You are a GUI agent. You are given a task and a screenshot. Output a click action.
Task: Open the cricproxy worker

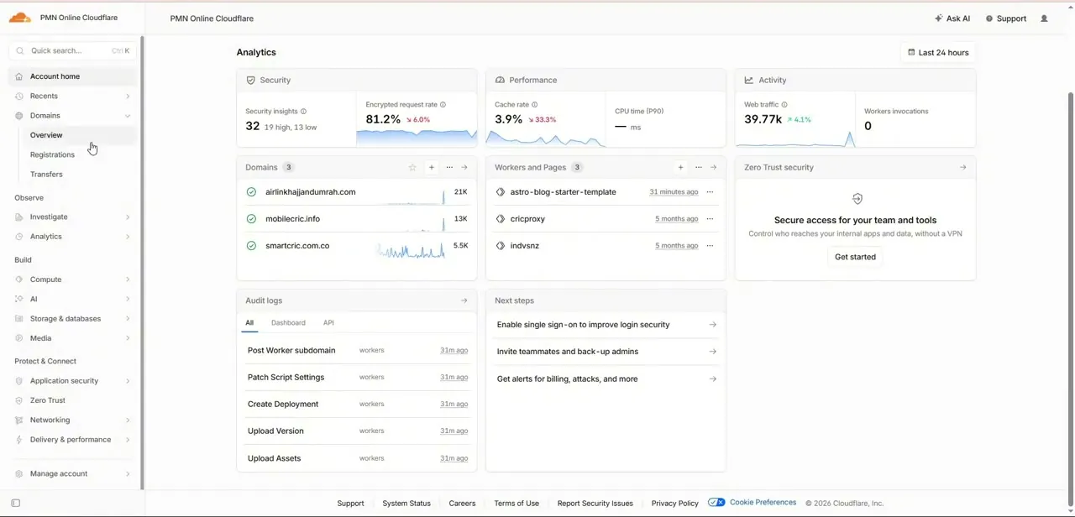[527, 219]
